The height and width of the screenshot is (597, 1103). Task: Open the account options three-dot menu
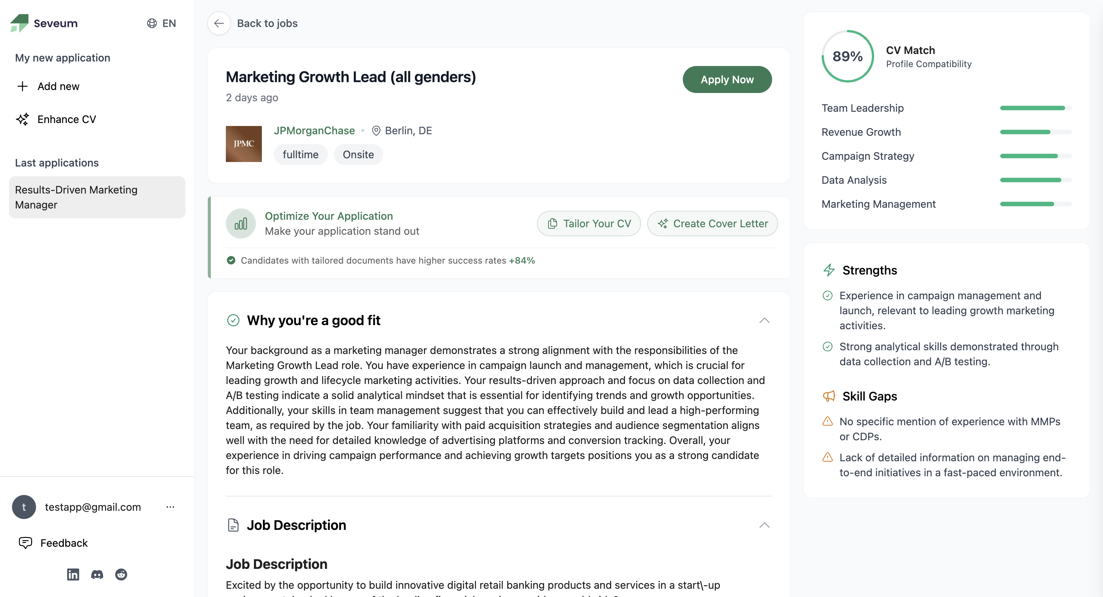[170, 507]
